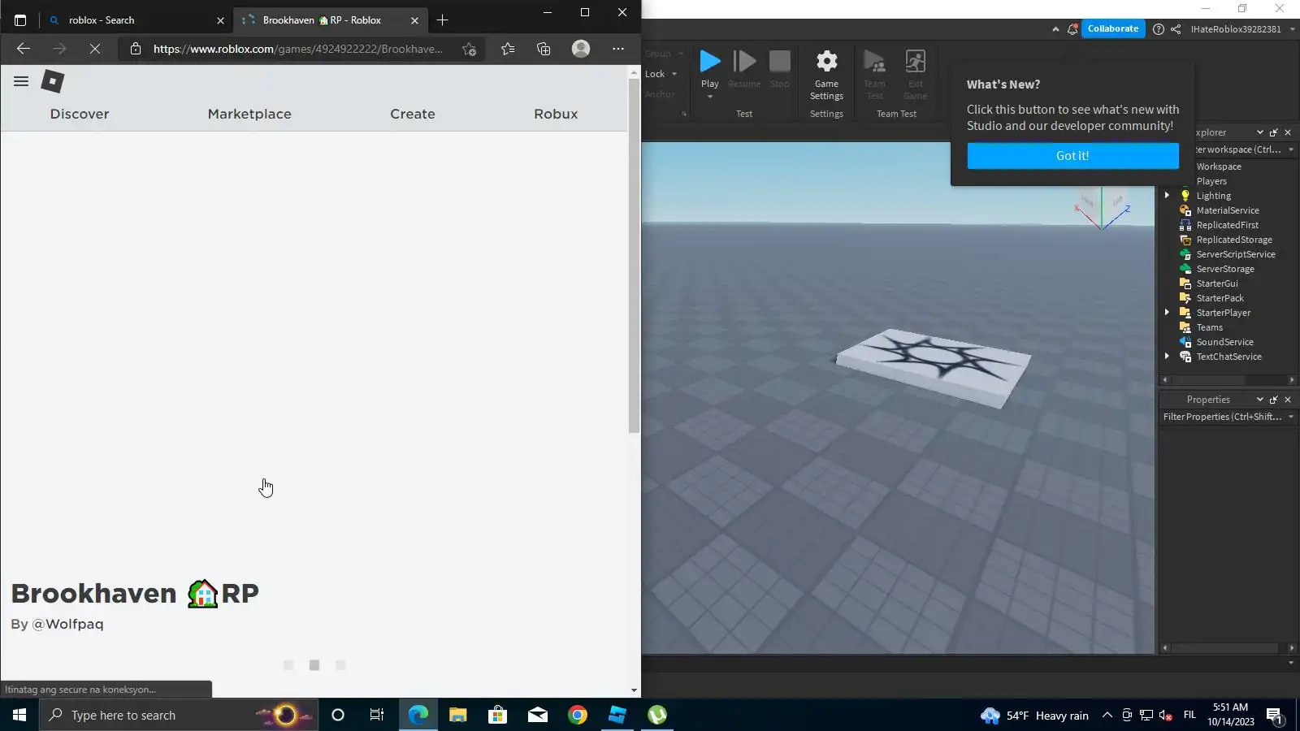Dismiss the What's New popup with Got it!
The image size is (1300, 731).
point(1072,156)
